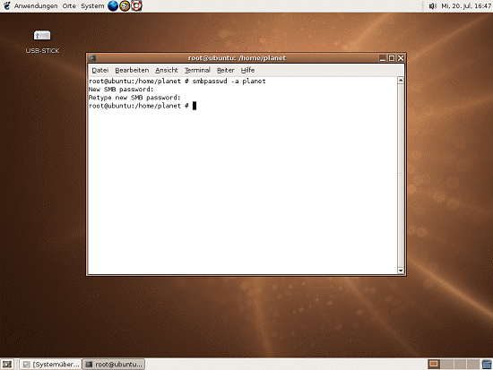
Task: Expand the System menu
Action: (92, 6)
